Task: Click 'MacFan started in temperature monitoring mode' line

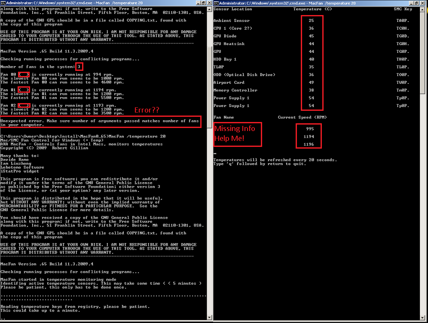Action: [x=58, y=280]
